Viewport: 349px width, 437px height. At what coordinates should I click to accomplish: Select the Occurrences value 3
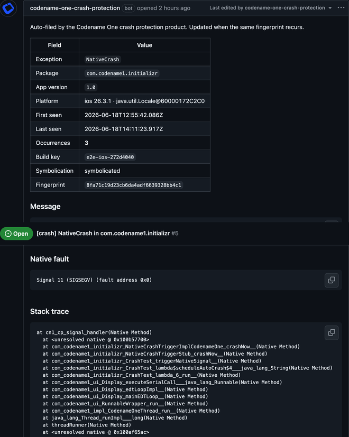[86, 143]
